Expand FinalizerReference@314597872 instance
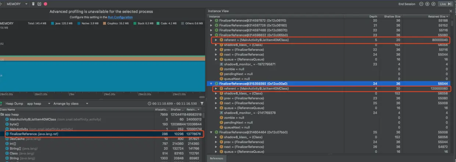 [x=211, y=21]
